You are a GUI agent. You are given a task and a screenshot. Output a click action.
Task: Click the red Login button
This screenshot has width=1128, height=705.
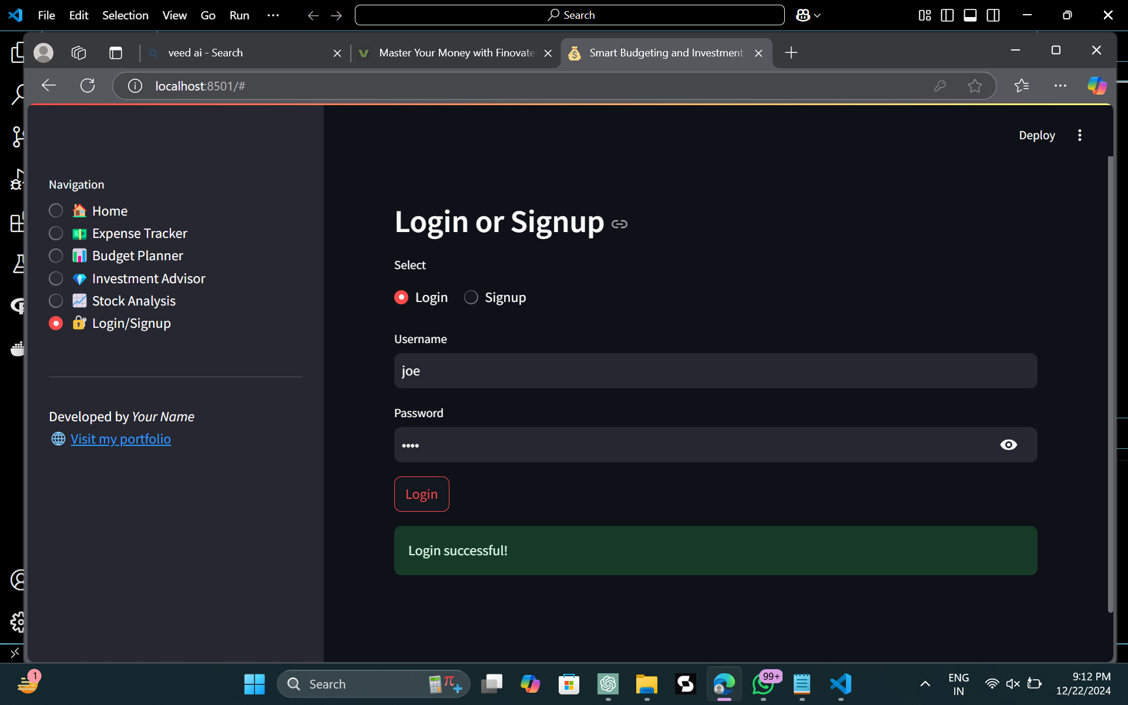(x=421, y=494)
